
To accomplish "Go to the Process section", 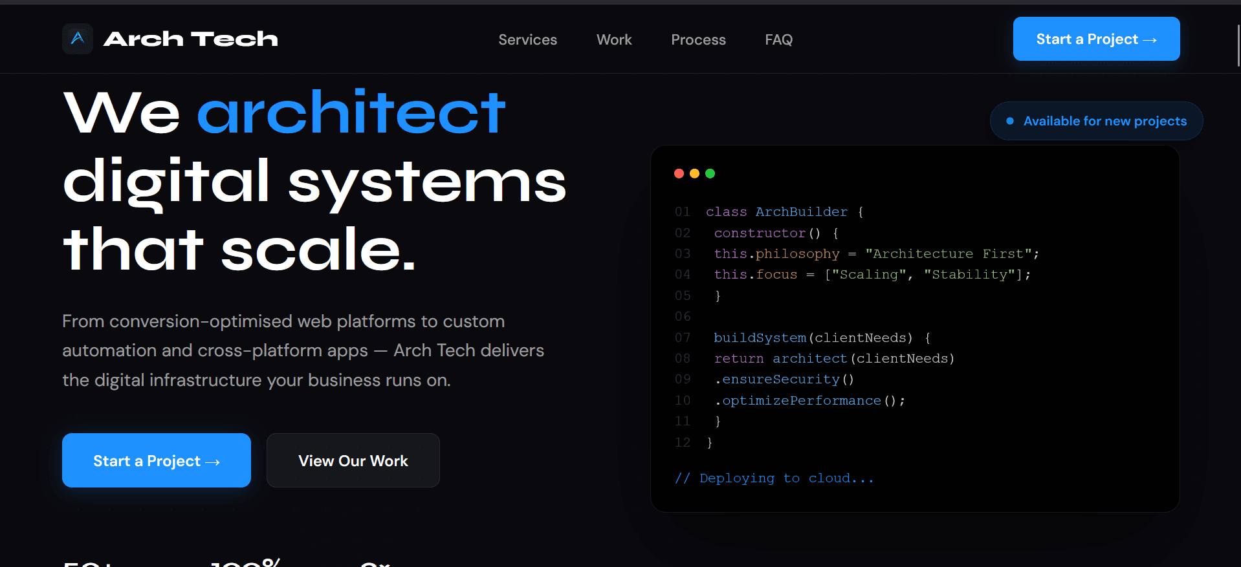I will [x=698, y=40].
